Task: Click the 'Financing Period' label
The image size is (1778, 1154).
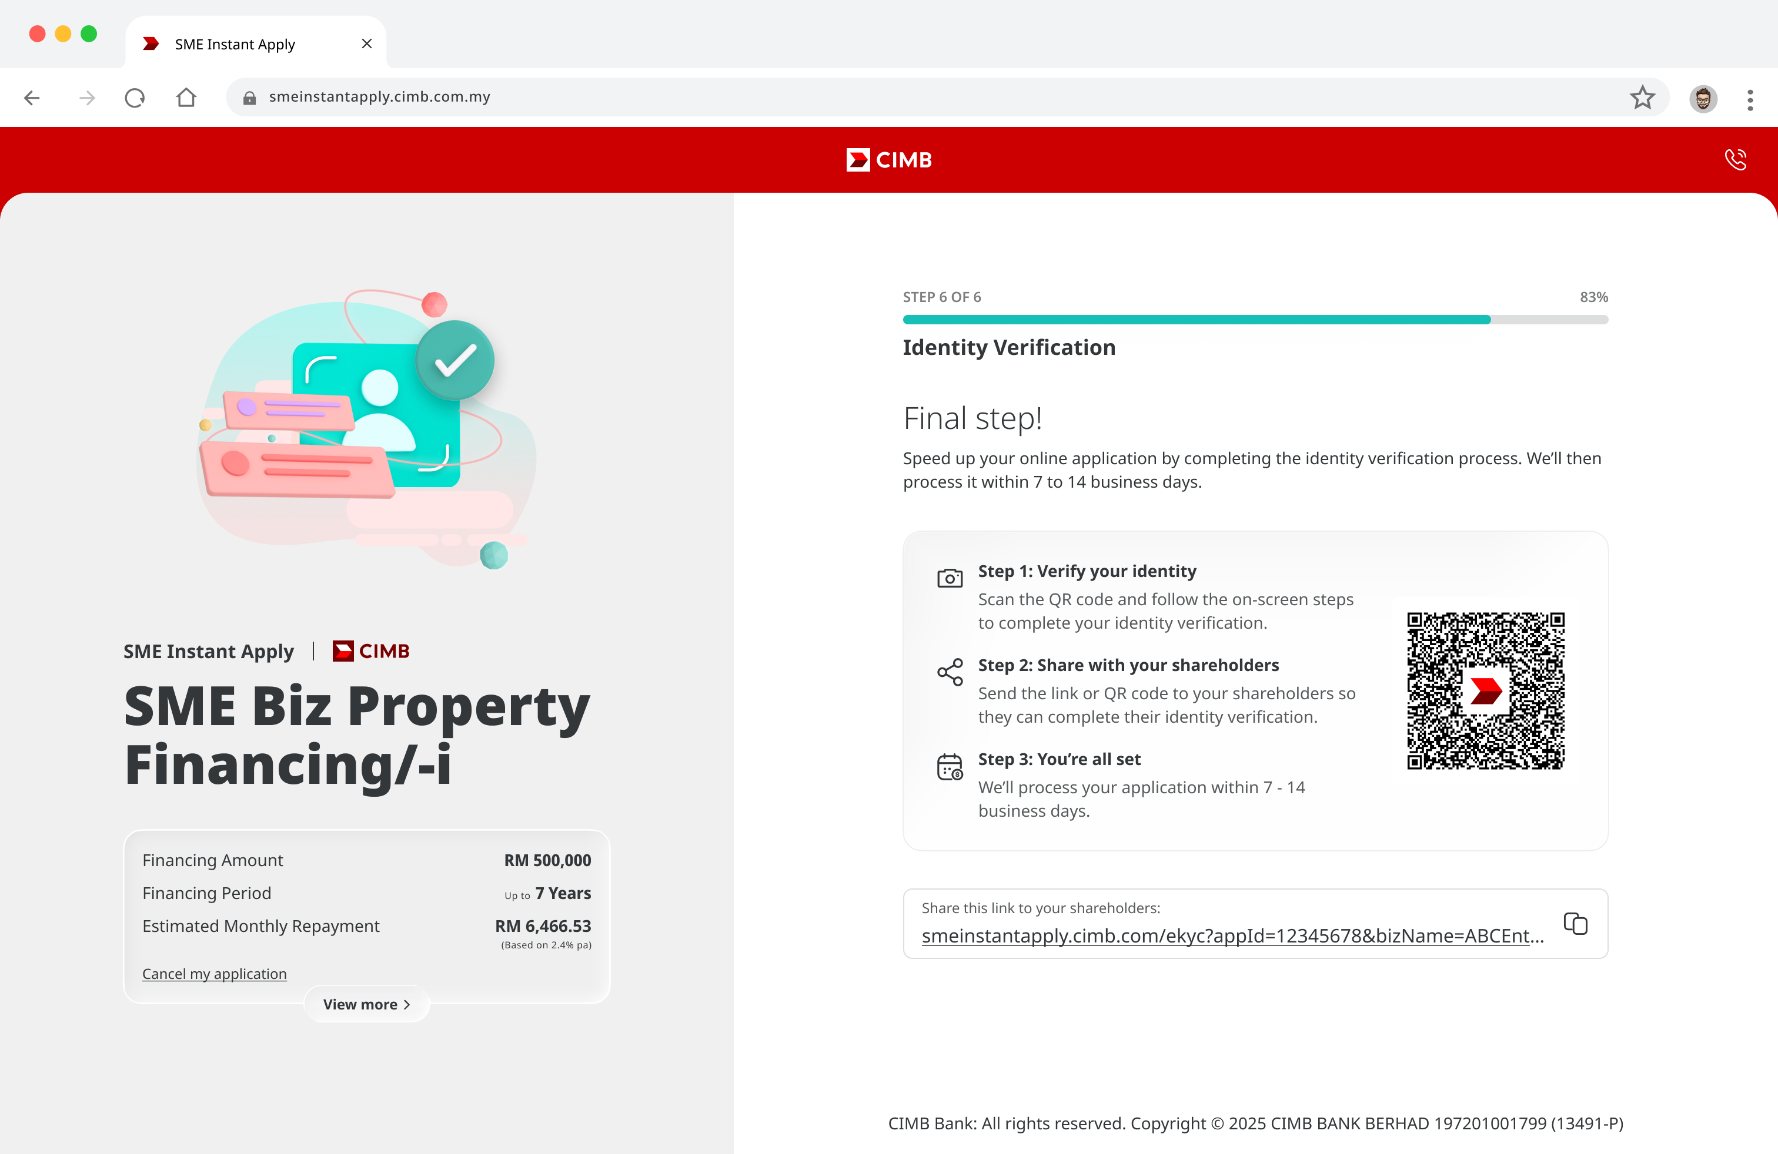Action: pyautogui.click(x=206, y=893)
